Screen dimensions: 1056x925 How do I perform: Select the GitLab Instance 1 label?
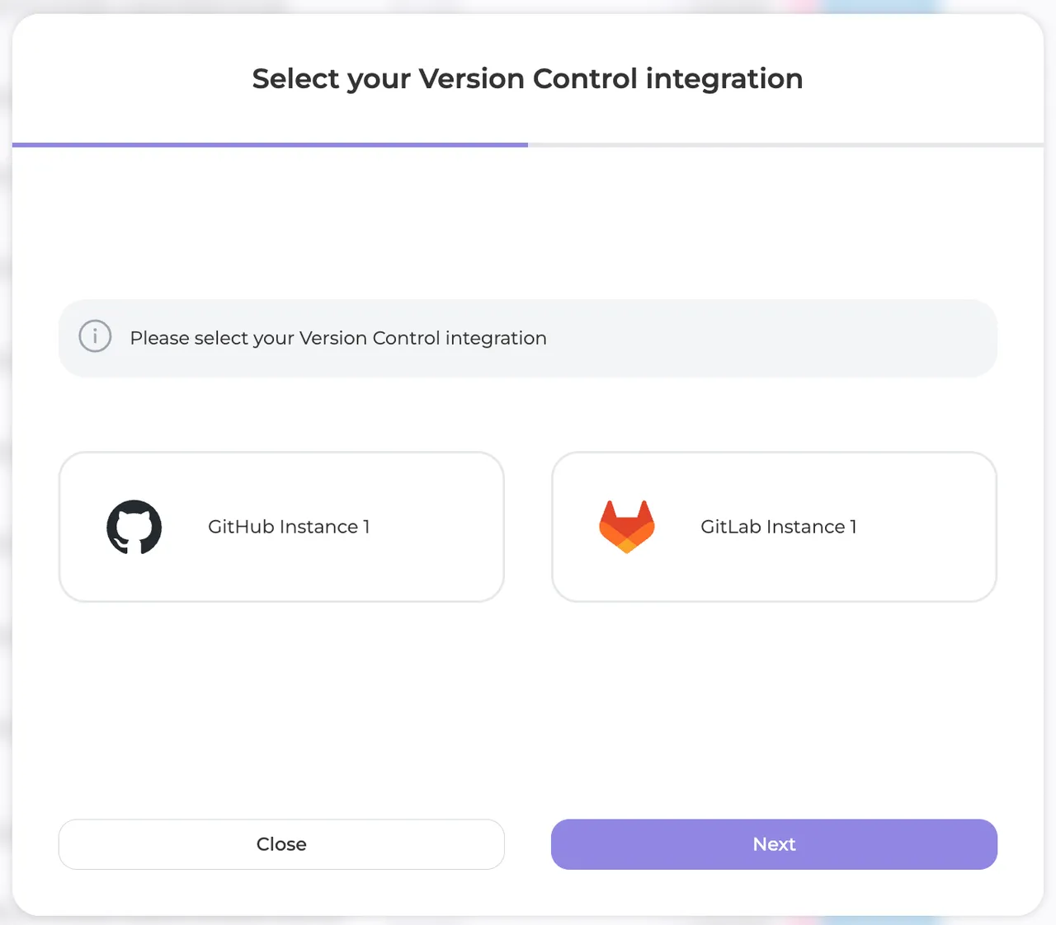coord(779,527)
